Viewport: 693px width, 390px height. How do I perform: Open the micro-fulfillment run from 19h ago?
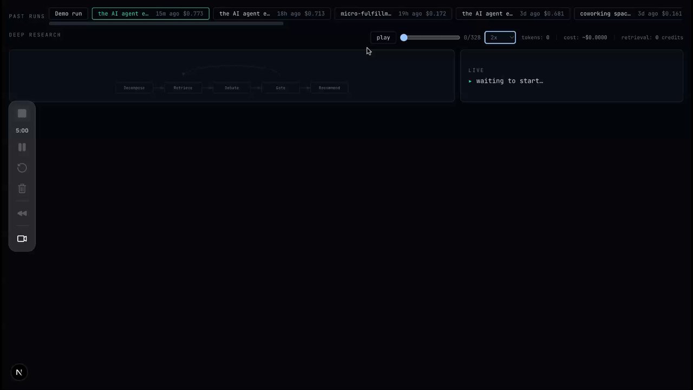point(393,14)
